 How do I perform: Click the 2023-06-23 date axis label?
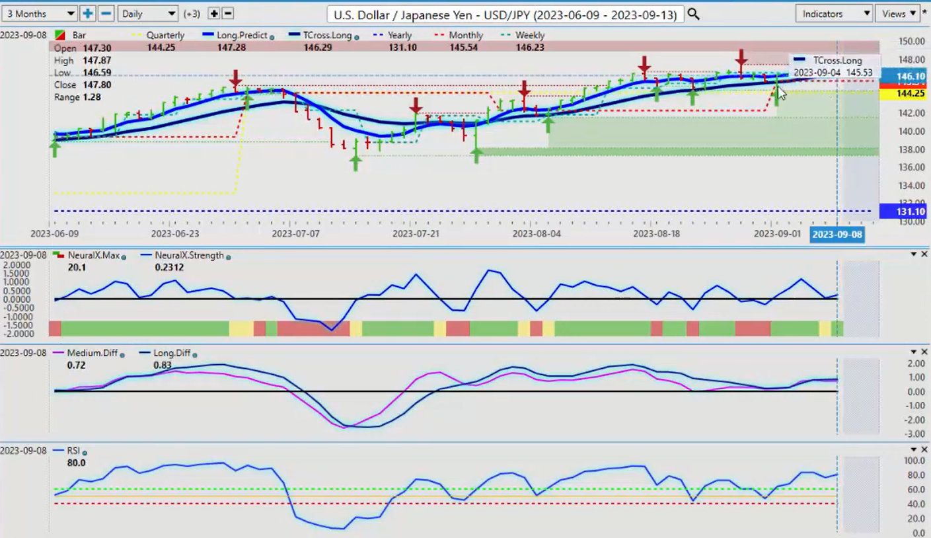click(175, 234)
